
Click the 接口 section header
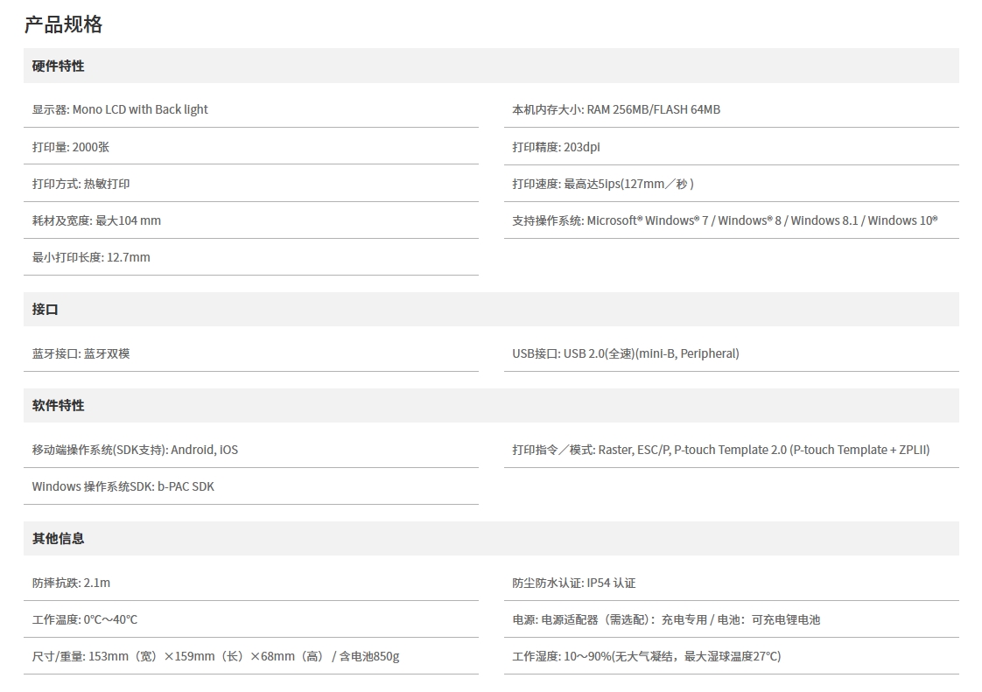[x=46, y=309]
